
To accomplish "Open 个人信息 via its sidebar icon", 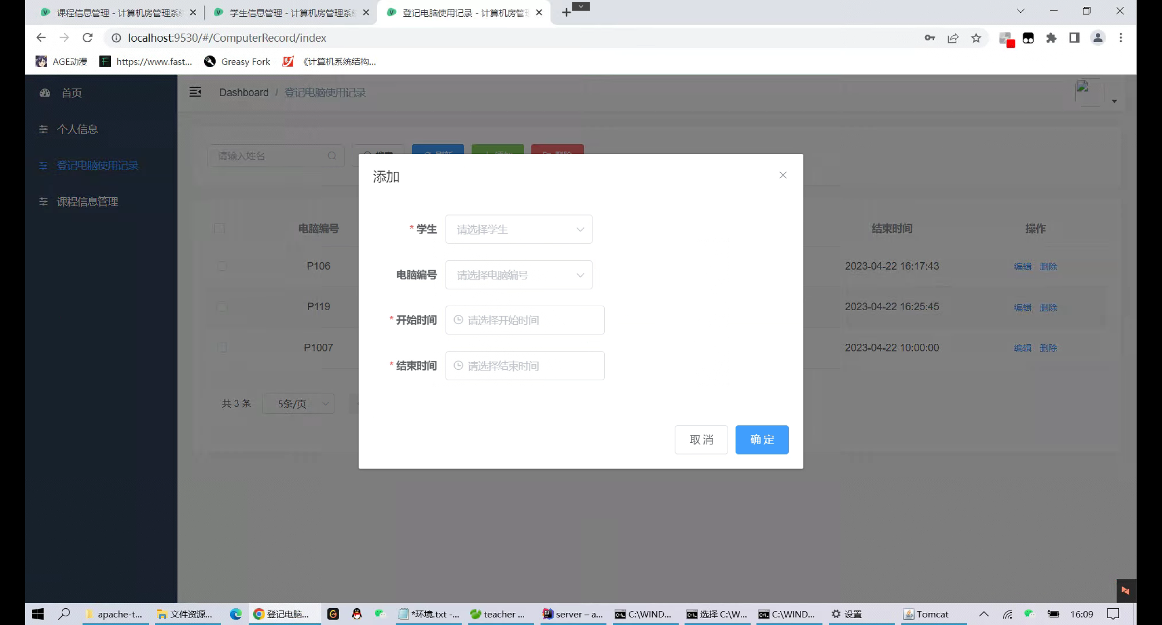I will [43, 129].
